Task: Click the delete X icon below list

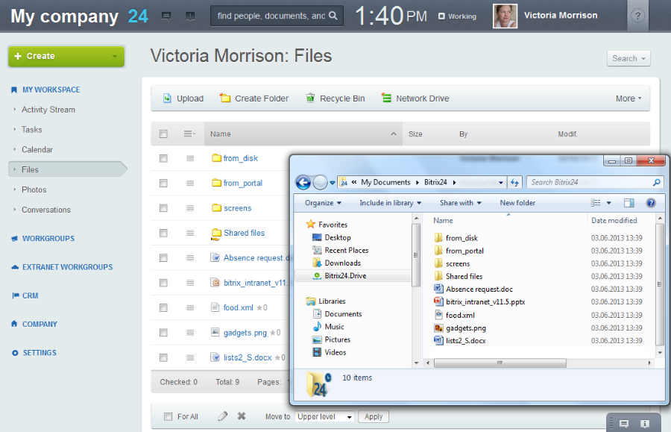Action: pyautogui.click(x=242, y=416)
